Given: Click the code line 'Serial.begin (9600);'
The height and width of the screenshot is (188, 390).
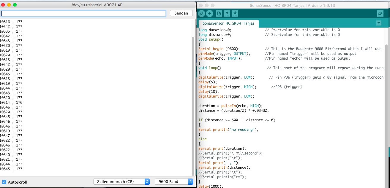Looking at the screenshot, I should tap(219, 49).
